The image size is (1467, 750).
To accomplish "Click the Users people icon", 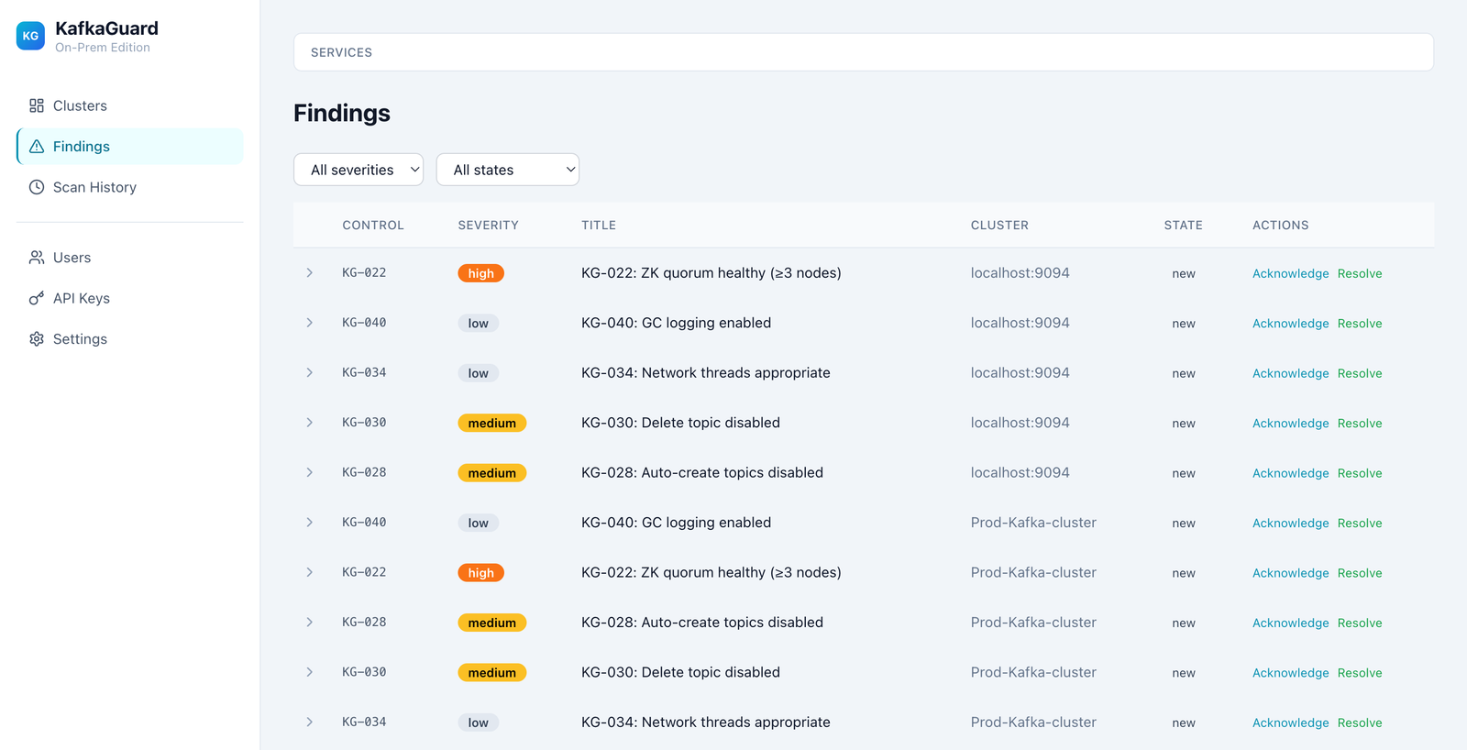I will (37, 258).
